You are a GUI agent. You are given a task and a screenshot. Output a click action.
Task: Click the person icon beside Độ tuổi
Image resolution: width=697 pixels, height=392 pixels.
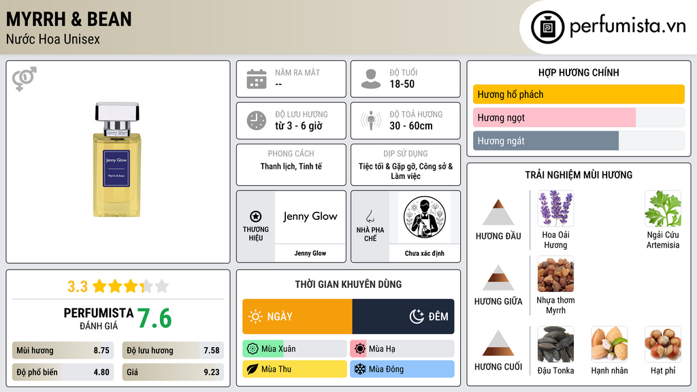point(371,79)
